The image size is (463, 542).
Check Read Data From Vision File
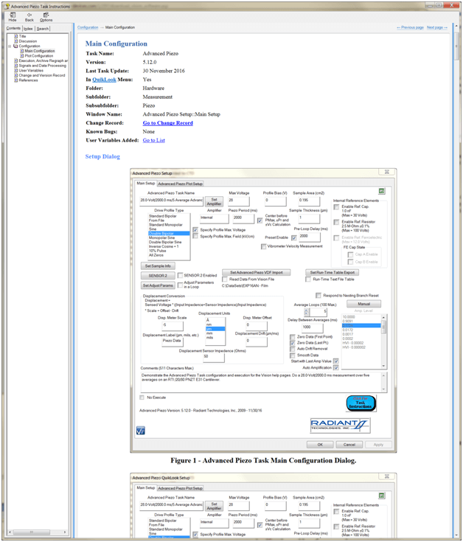click(225, 279)
